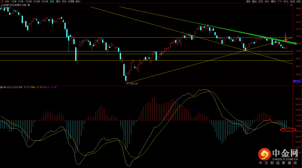The image size is (302, 168).
Task: Switch to the 周线 weekly chart
Action: click(58, 1)
